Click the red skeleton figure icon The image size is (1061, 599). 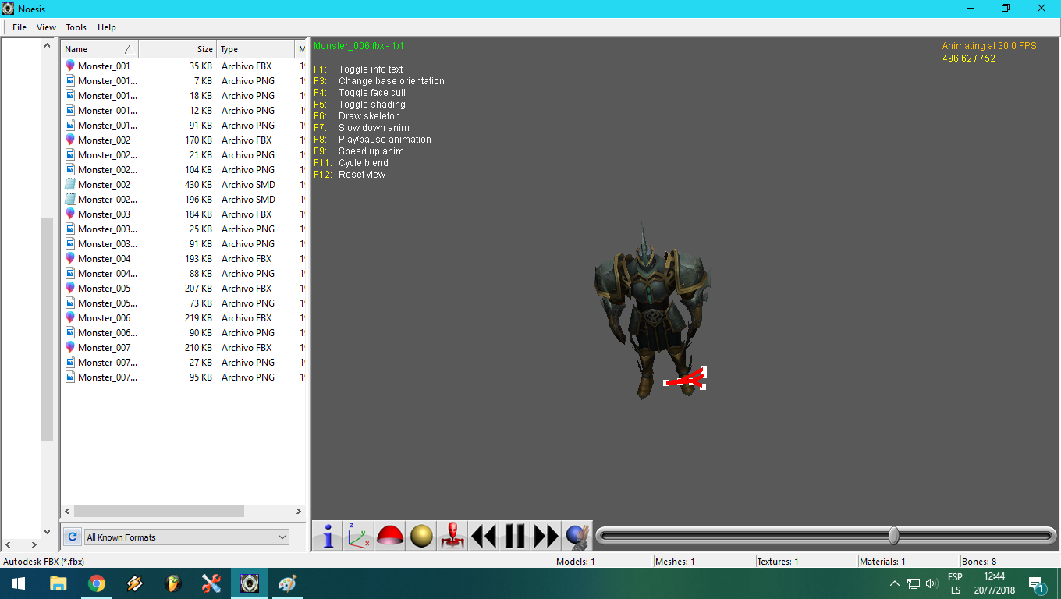(452, 536)
